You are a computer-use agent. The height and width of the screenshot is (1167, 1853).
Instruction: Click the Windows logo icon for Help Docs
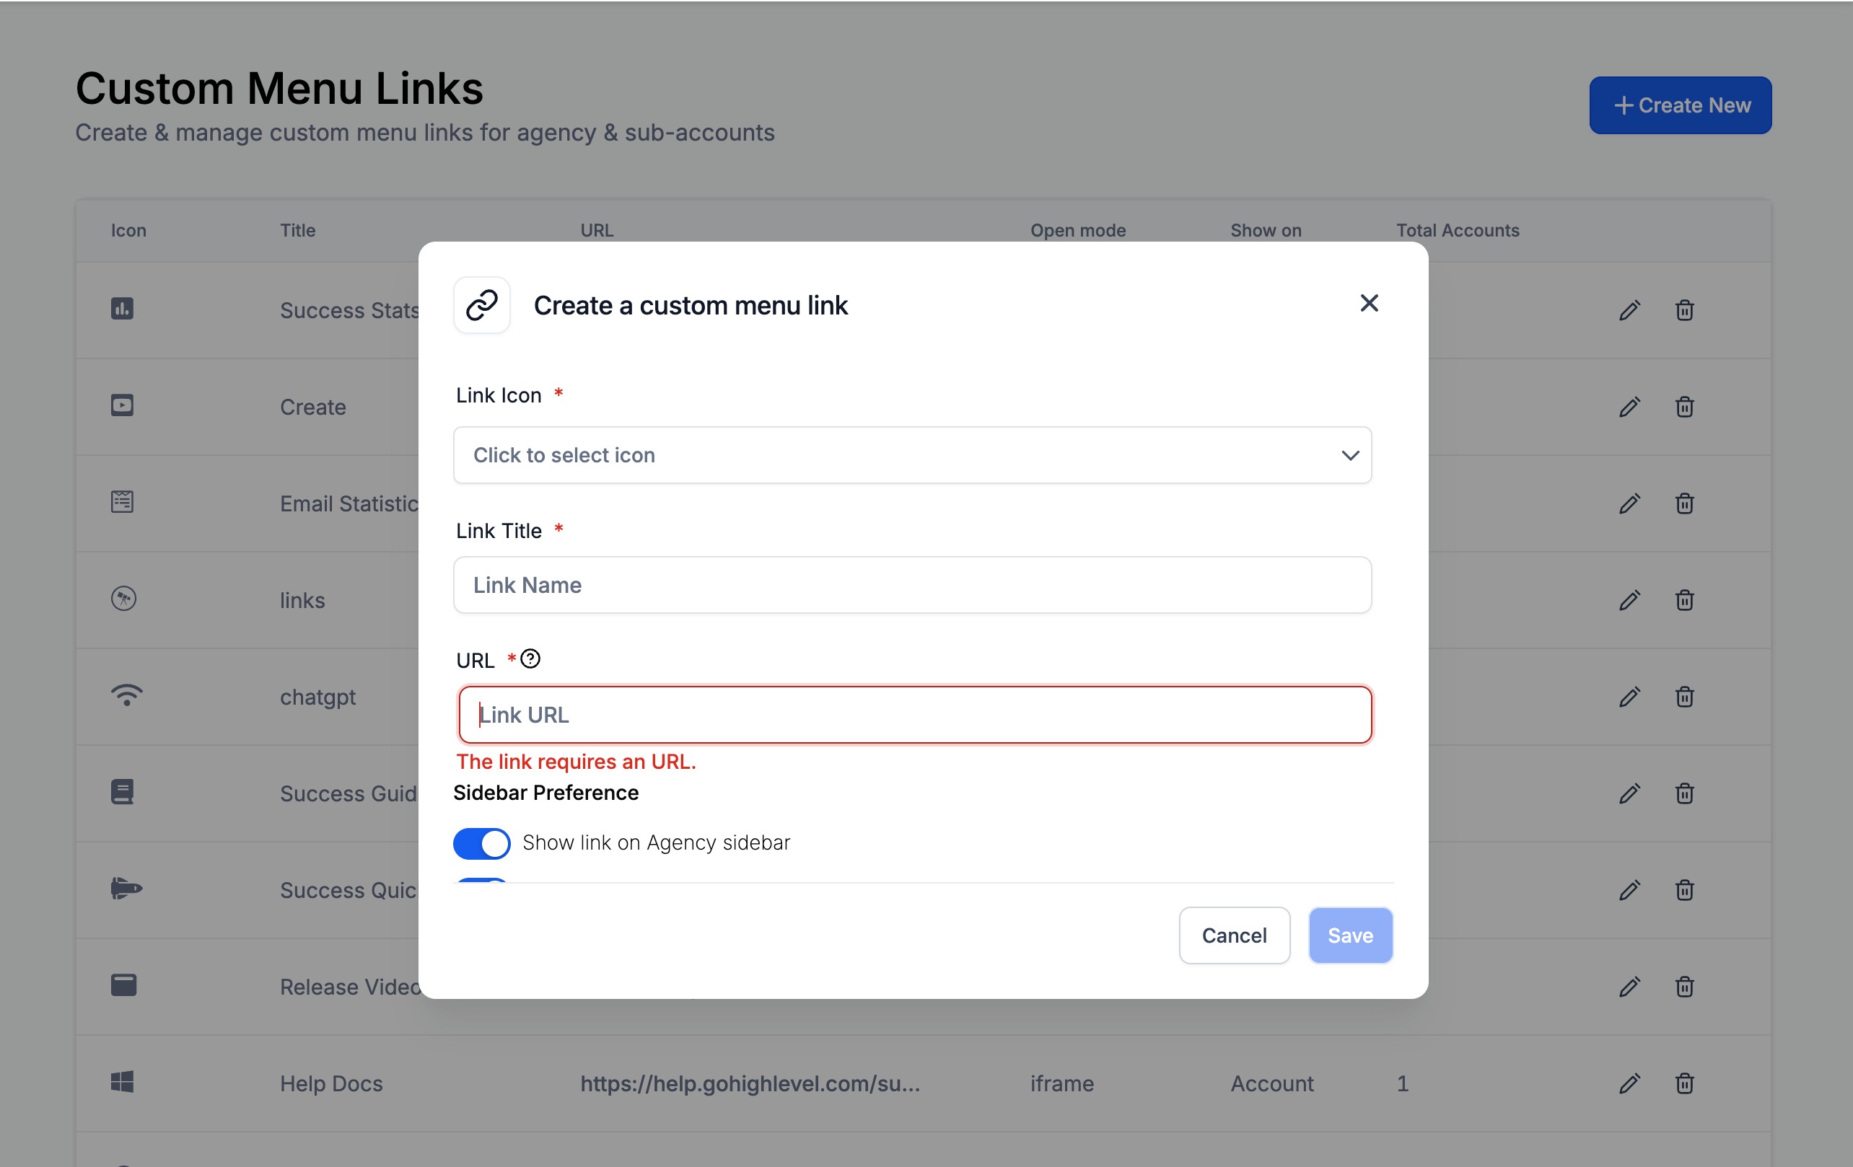pos(123,1082)
